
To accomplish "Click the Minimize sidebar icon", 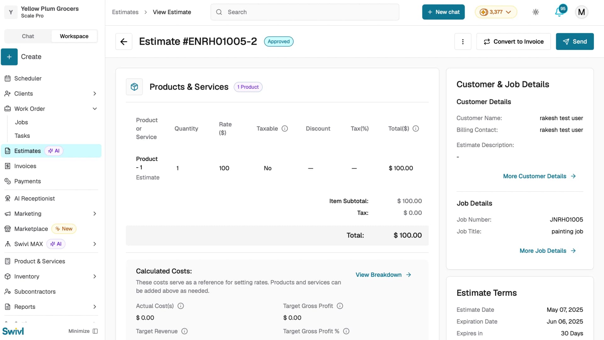I will (95, 331).
